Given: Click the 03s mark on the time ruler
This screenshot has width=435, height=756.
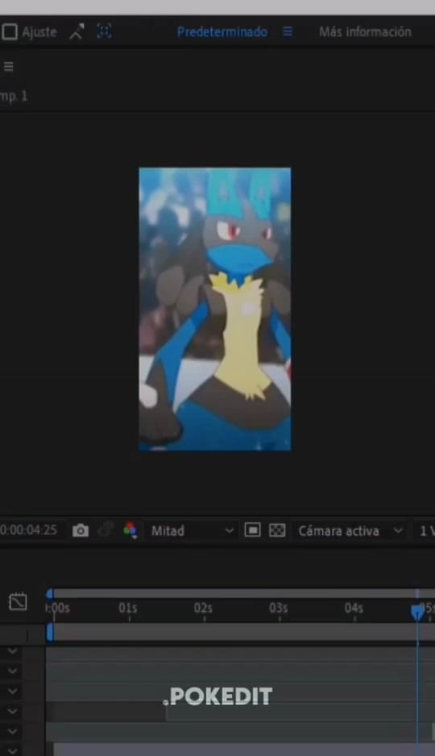Looking at the screenshot, I should tap(279, 609).
